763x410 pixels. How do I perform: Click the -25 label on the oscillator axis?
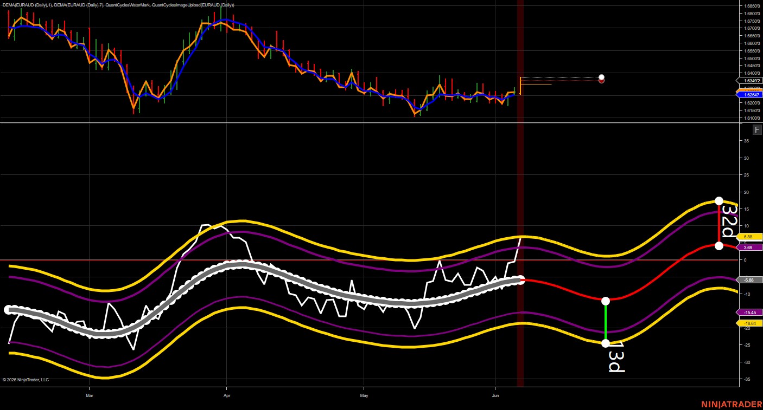(x=746, y=345)
